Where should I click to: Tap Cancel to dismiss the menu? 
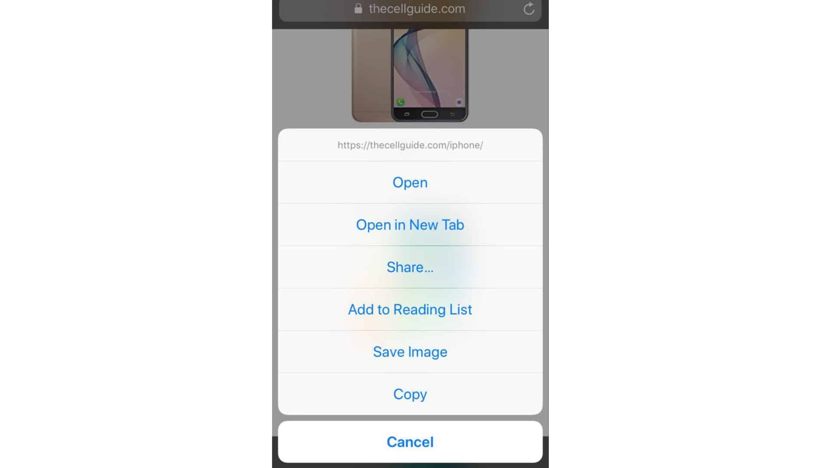coord(410,442)
